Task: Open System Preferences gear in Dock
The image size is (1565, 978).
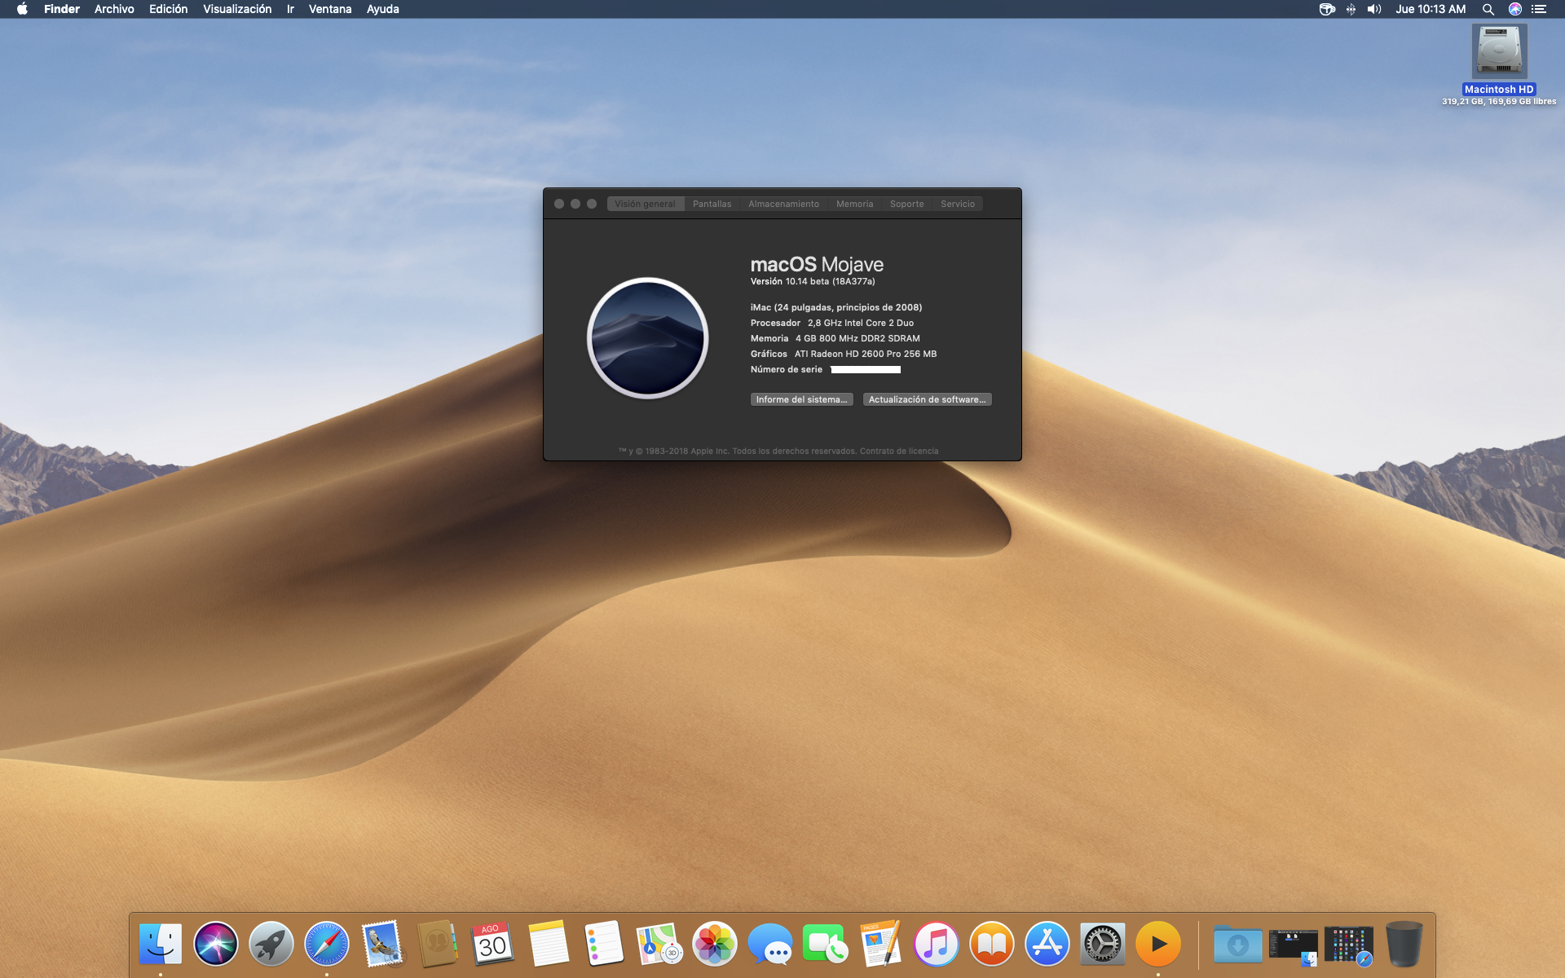Action: [x=1103, y=944]
